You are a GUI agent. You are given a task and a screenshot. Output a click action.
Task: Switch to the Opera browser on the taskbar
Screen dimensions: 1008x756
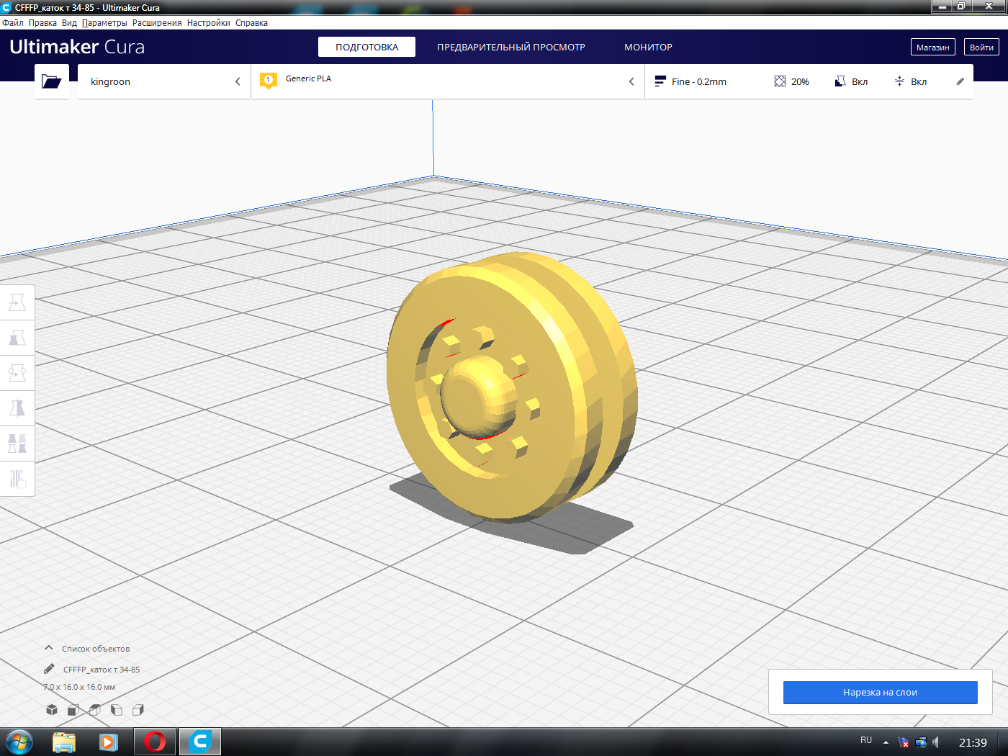(155, 742)
